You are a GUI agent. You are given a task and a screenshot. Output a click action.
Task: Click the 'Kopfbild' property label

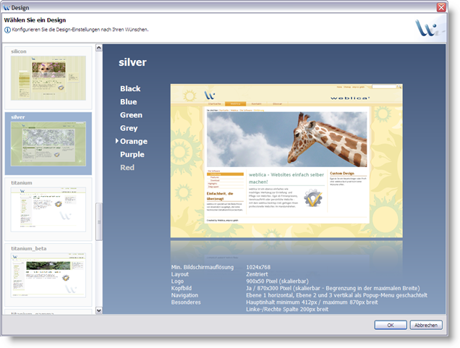(182, 288)
